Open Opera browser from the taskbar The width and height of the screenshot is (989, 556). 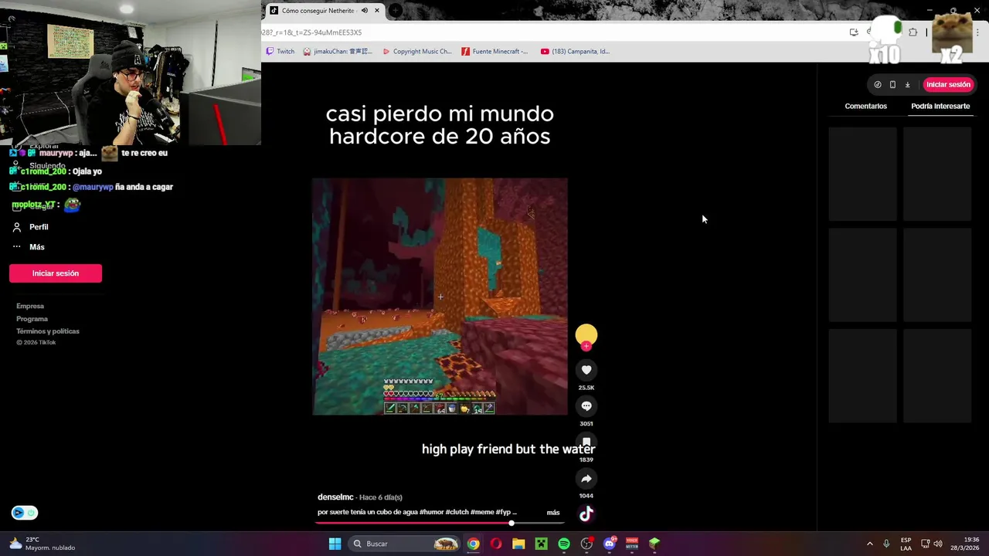495,544
